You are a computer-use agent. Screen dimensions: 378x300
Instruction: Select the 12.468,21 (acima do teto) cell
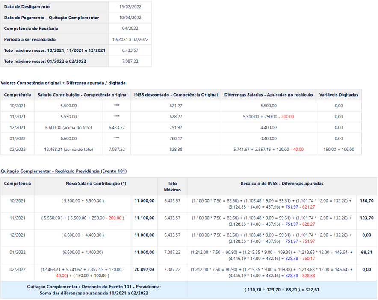[x=68, y=150]
